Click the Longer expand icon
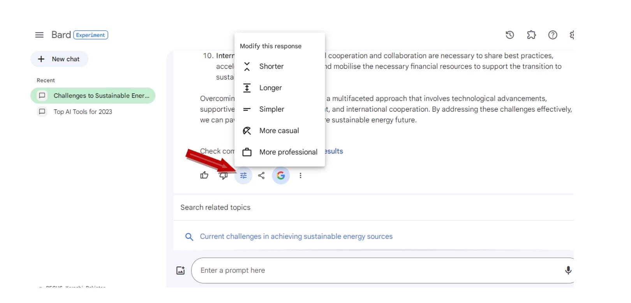Screen dimensions: 631x303 [247, 88]
